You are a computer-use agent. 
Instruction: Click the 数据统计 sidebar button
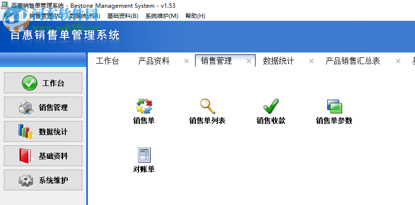43,131
